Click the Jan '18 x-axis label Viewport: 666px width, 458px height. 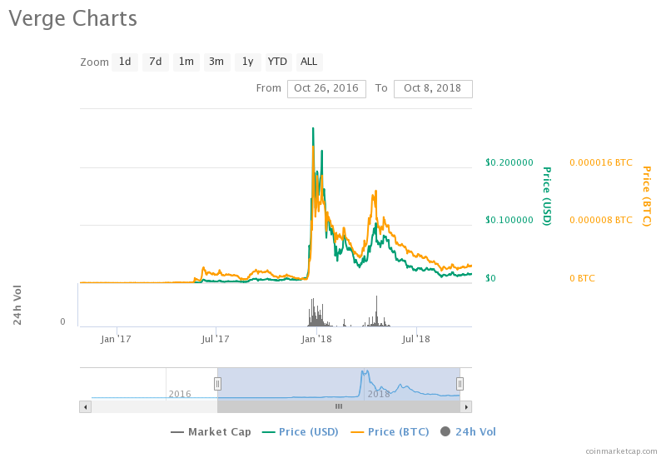pos(316,339)
